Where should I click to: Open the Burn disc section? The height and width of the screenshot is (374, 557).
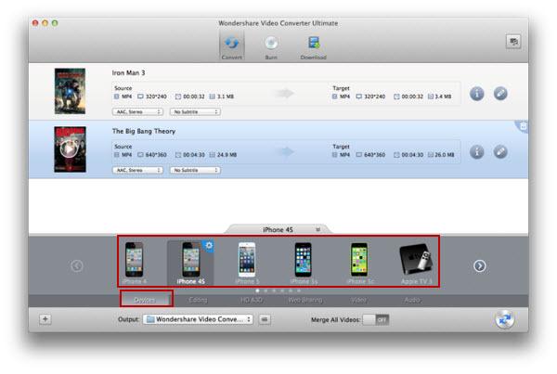(x=271, y=47)
